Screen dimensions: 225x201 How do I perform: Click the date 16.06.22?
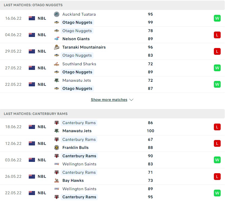[x=13, y=18]
